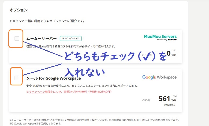Click the ドメインずっと無料 badge
Viewport: 209px width, 126px height.
click(71, 38)
